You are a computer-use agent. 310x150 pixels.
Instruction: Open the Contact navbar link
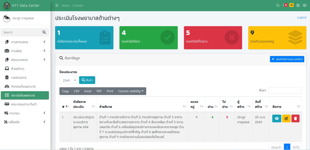[78, 5]
